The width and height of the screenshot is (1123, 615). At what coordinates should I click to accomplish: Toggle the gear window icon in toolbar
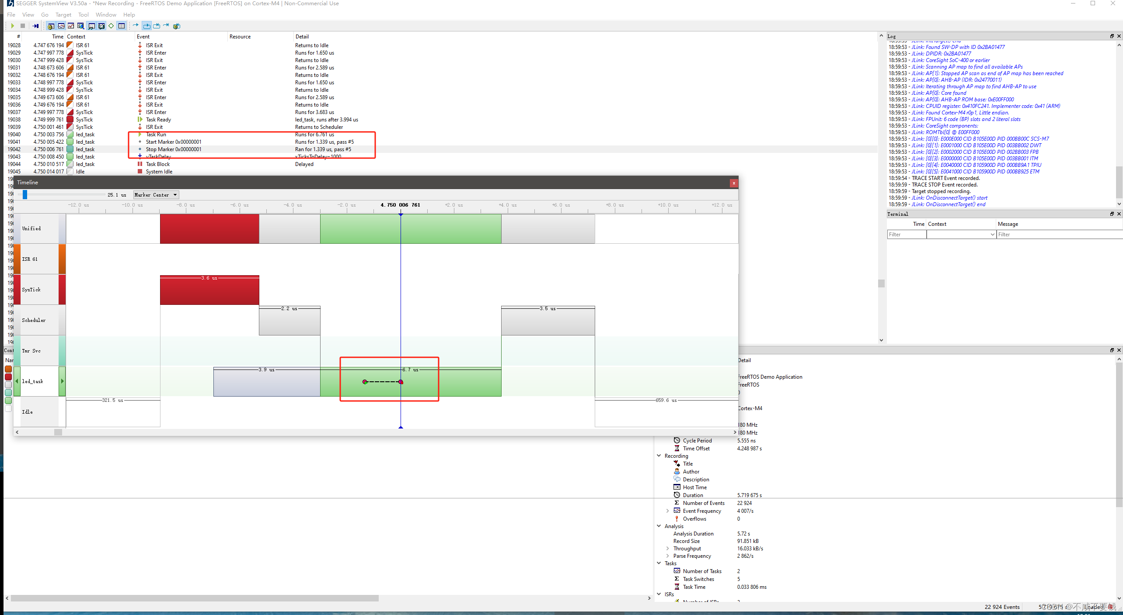pyautogui.click(x=51, y=26)
